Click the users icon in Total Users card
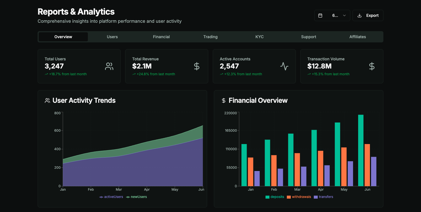Screen dimensions: 421x212 coord(109,66)
